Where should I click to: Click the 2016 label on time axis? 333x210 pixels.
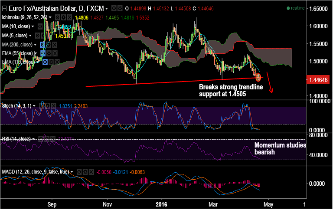(x=161, y=204)
